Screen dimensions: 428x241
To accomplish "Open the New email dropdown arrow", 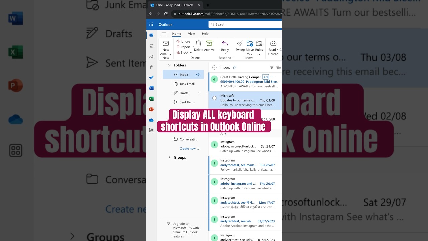I will 170,54.
